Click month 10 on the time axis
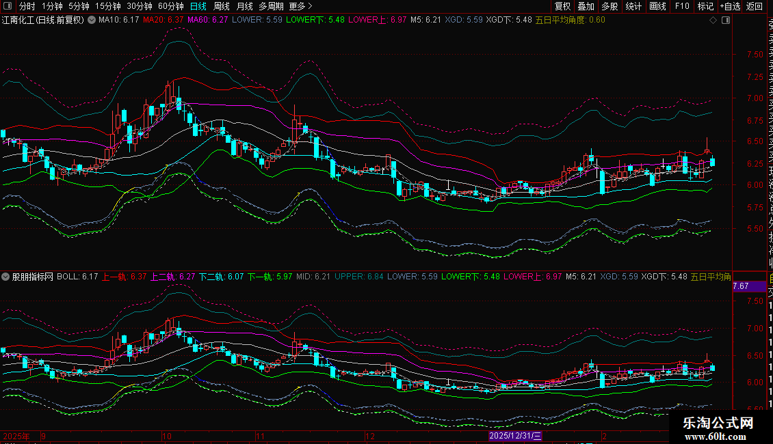This screenshot has width=773, height=444. (167, 436)
